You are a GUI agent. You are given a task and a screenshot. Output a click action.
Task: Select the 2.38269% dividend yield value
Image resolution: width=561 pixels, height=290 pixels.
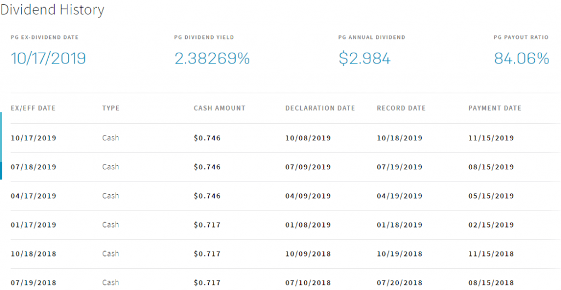[212, 59]
